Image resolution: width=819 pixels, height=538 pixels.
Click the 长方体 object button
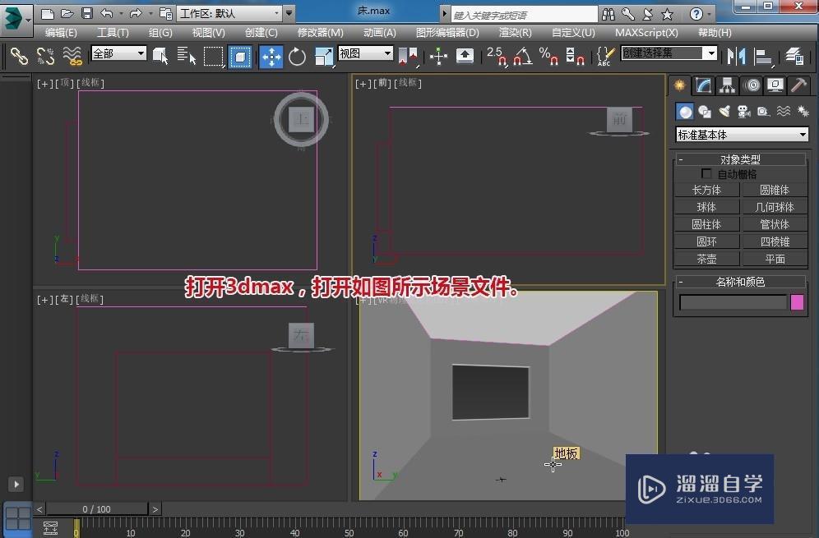pos(706,190)
